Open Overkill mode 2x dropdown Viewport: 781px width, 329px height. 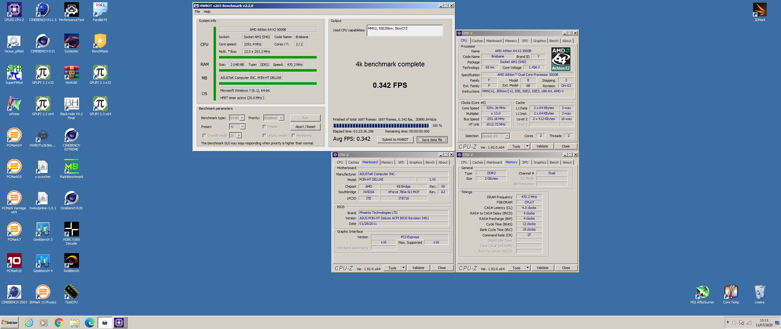(x=239, y=136)
